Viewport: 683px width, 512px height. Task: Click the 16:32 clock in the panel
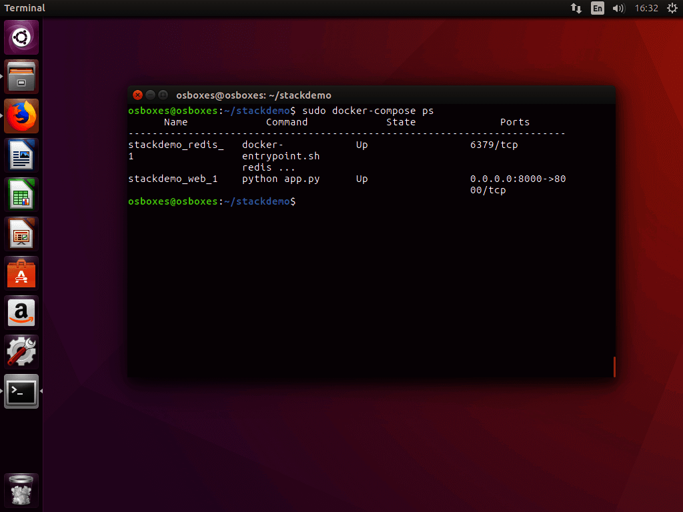click(x=646, y=8)
